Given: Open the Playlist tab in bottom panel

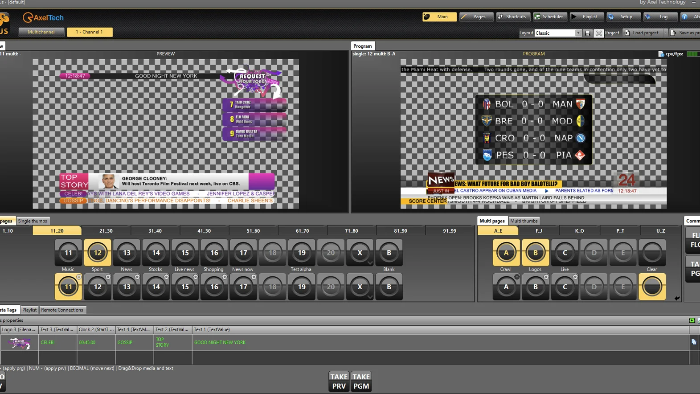Looking at the screenshot, I should tap(29, 310).
